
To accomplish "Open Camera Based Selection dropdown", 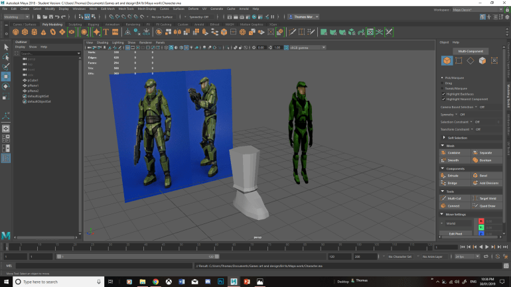I will coord(476,107).
